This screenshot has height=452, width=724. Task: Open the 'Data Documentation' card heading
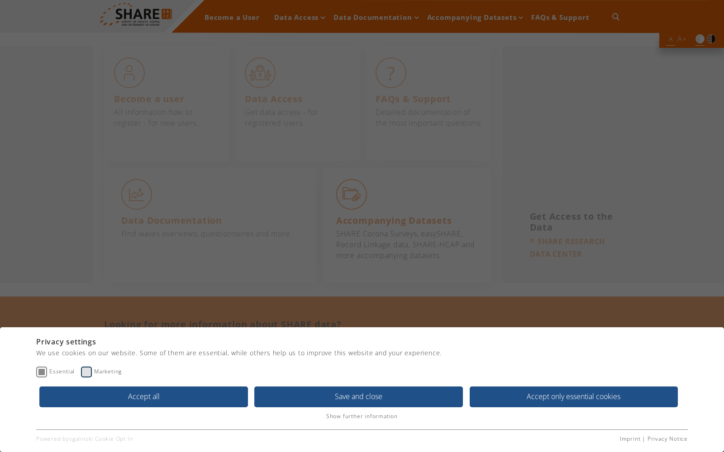pyautogui.click(x=171, y=221)
